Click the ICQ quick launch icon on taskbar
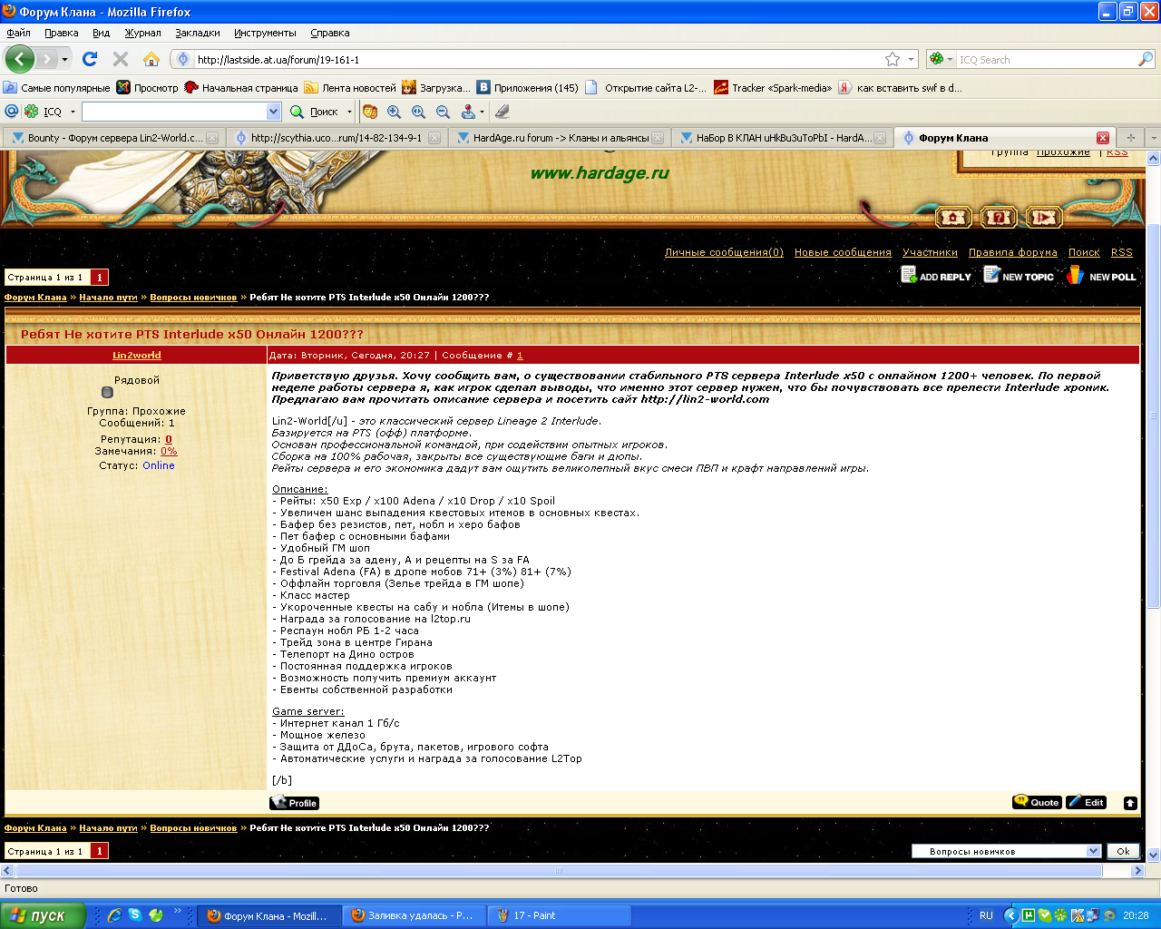1161x929 pixels. [x=156, y=915]
